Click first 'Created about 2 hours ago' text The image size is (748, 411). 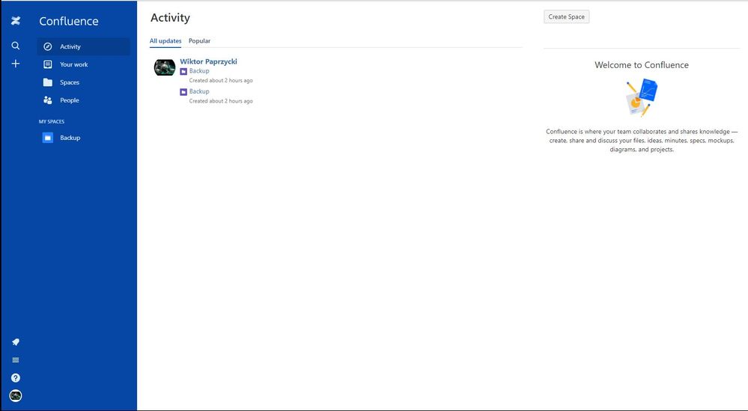[221, 81]
